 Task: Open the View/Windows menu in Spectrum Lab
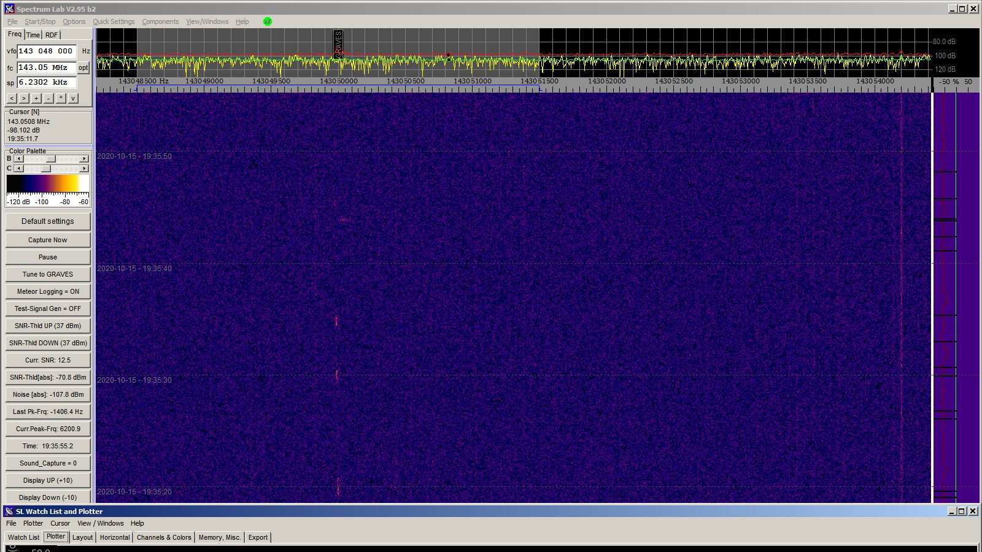pos(207,21)
